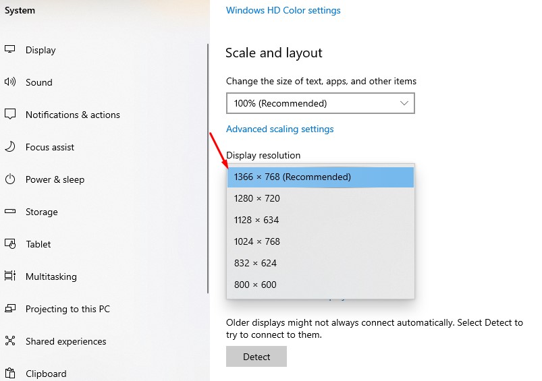Pick the 1280 × 720 resolution option
Viewport: 542px width, 381px height.
pos(321,198)
